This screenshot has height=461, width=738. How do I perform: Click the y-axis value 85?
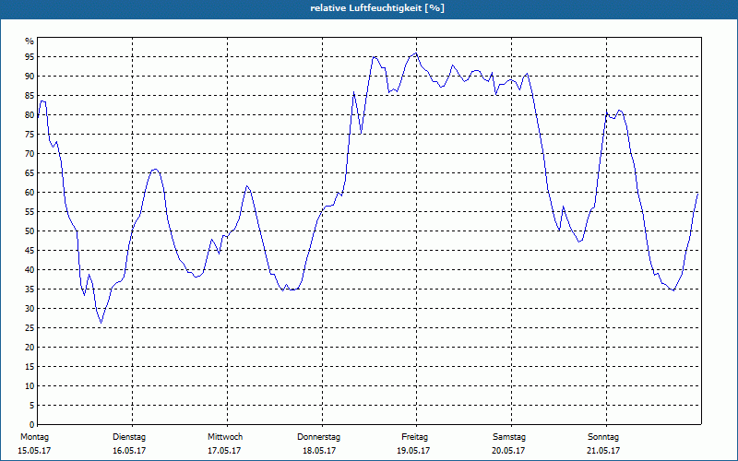30,96
